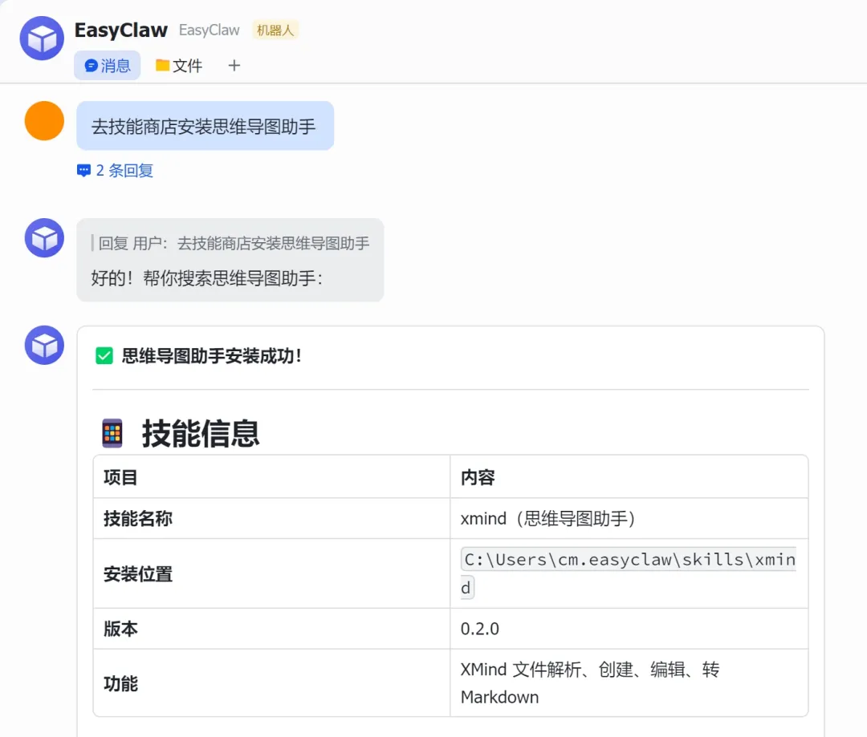
Task: Click the install path code block
Action: pyautogui.click(x=628, y=561)
